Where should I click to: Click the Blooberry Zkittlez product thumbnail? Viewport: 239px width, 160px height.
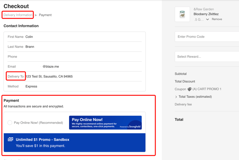click(182, 14)
